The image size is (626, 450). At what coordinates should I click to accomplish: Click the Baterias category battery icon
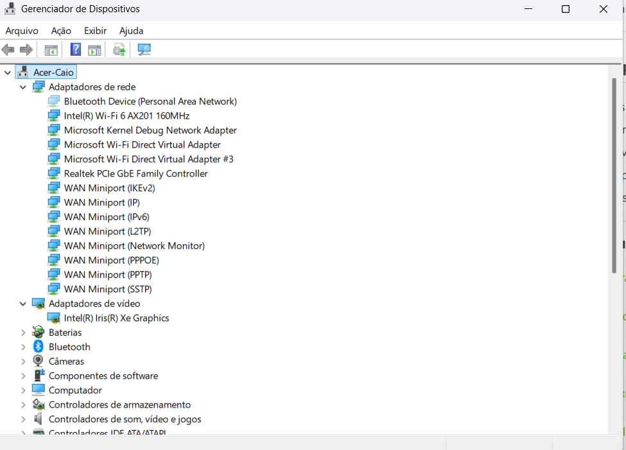click(x=39, y=333)
